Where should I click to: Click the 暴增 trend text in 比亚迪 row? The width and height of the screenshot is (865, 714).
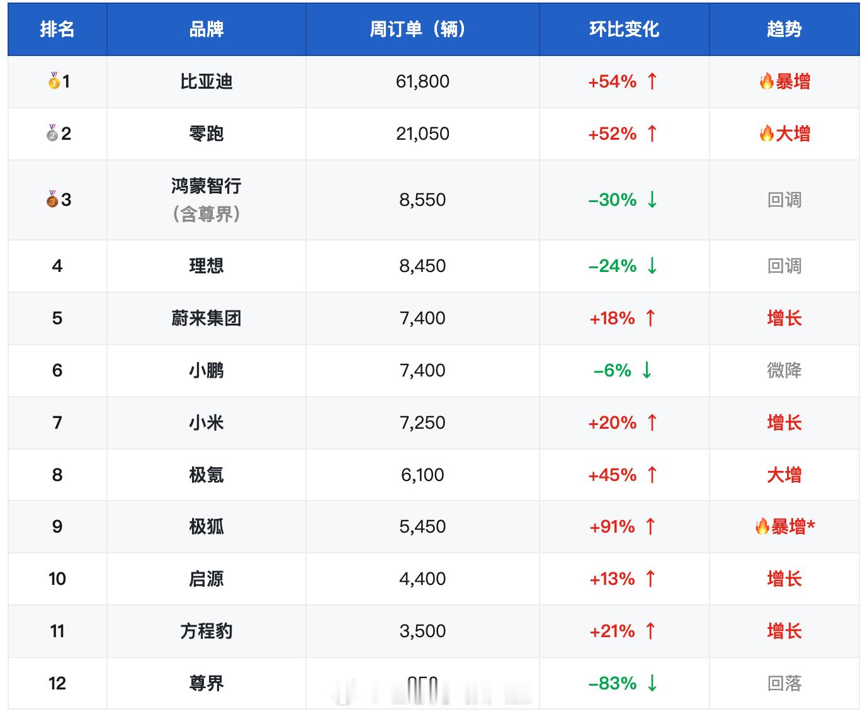point(793,81)
